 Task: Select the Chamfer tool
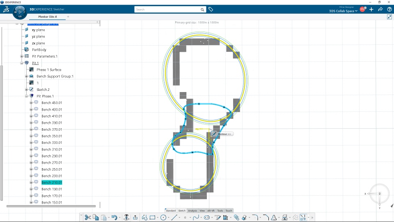tap(266, 217)
